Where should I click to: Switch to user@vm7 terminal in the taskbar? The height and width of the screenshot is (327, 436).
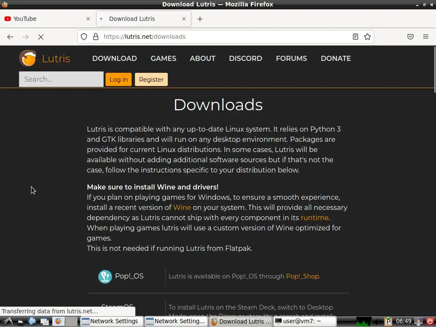click(x=305, y=321)
